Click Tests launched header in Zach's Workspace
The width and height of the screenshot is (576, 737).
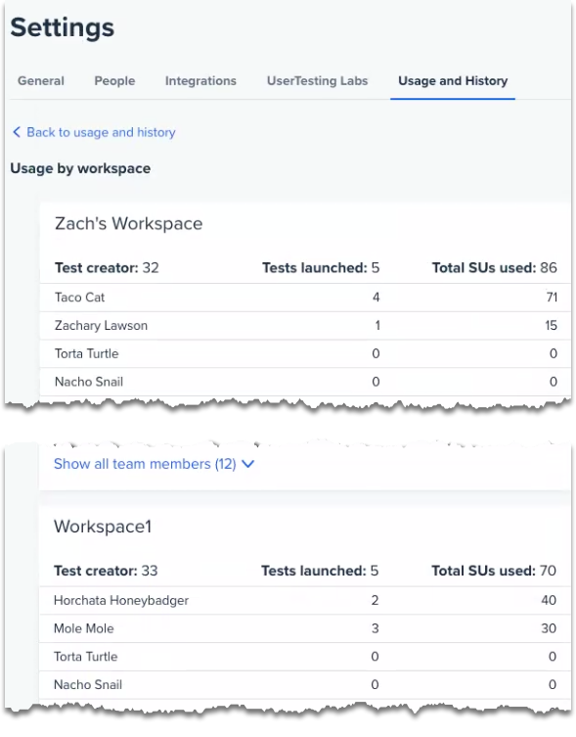click(x=321, y=268)
